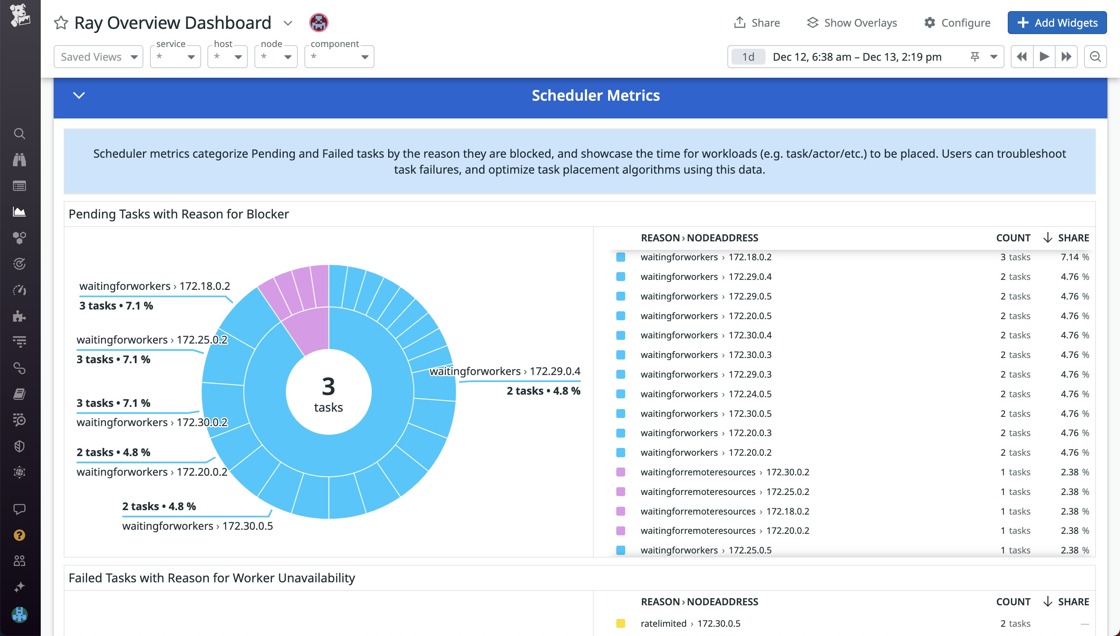Open the Dashboards chart icon in sidebar
The width and height of the screenshot is (1120, 636).
coord(19,212)
